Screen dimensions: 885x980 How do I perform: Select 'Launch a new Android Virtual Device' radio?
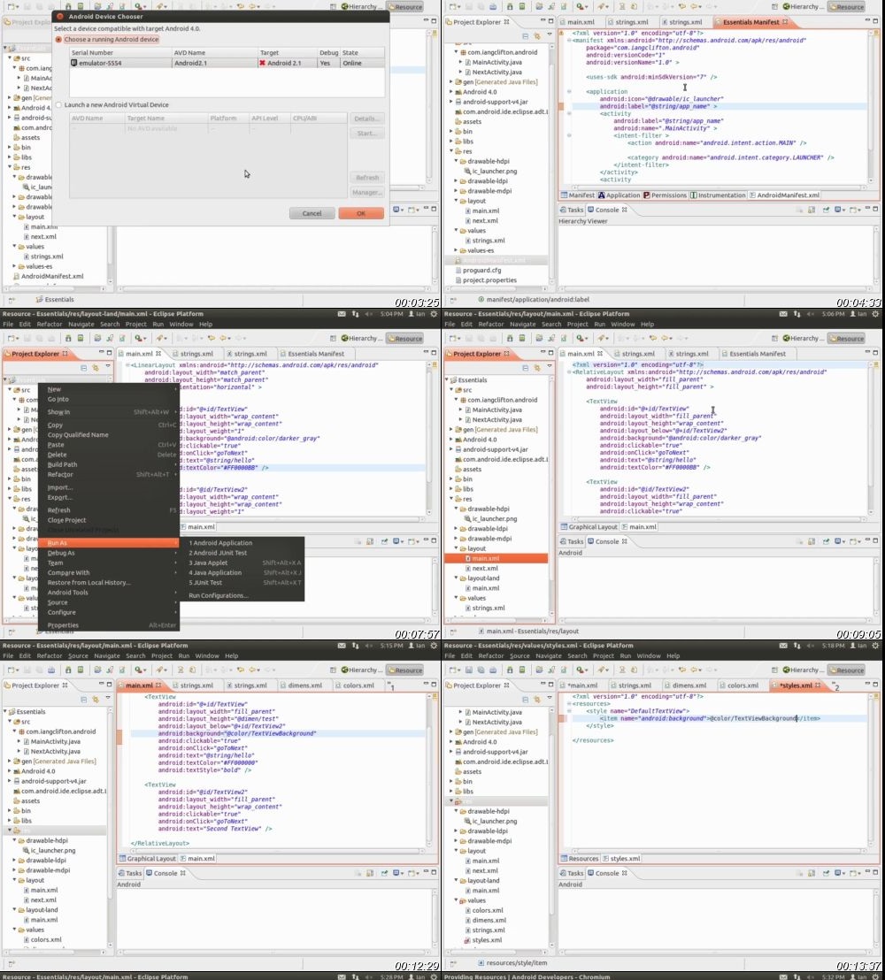point(58,105)
